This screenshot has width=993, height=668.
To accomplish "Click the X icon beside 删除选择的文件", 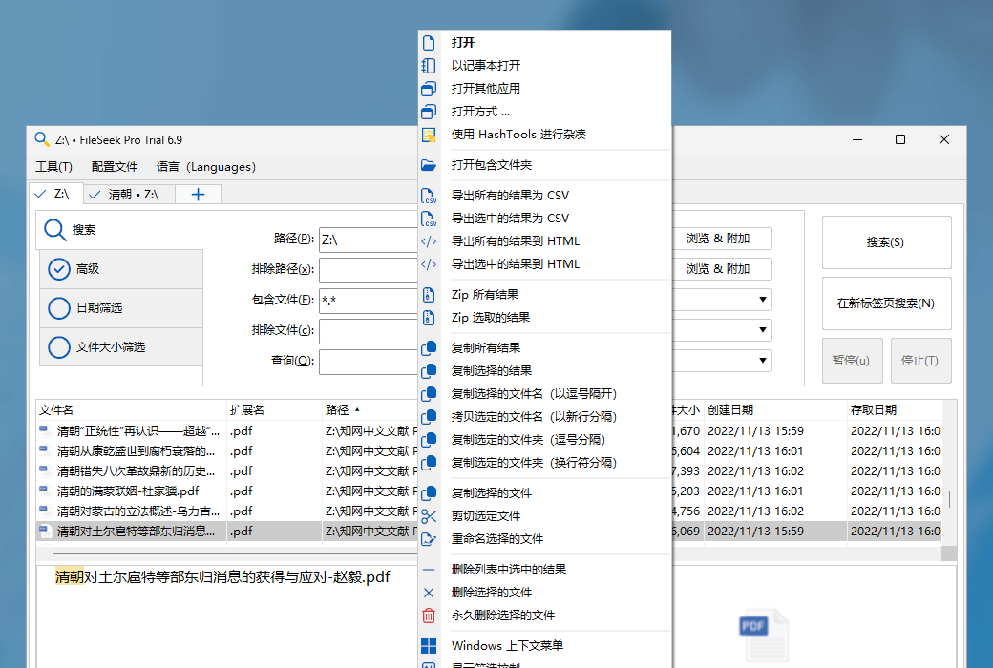I will pyautogui.click(x=429, y=593).
